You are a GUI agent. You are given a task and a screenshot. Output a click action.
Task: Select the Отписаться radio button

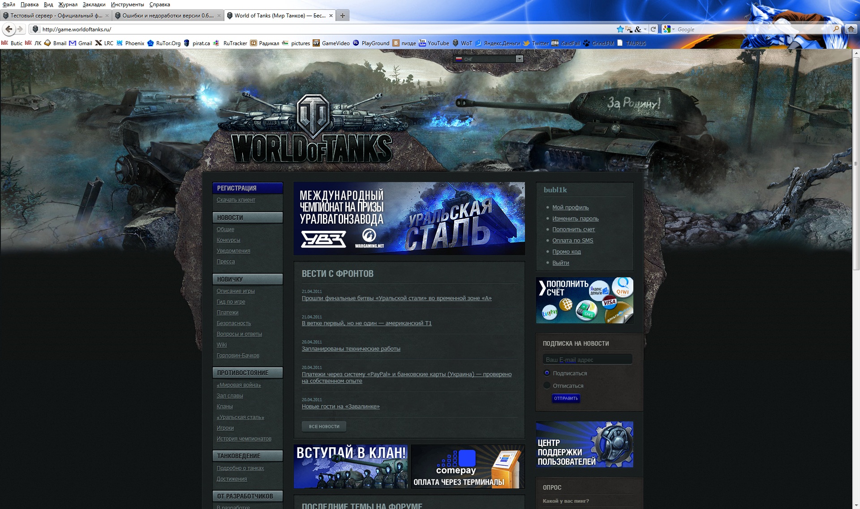coord(546,385)
